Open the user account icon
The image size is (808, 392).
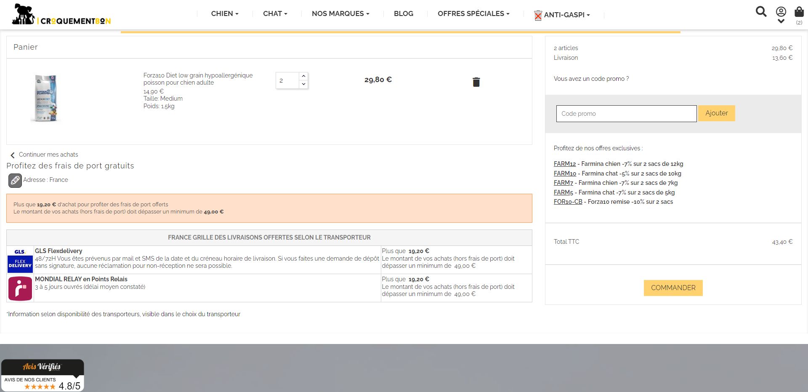click(781, 12)
